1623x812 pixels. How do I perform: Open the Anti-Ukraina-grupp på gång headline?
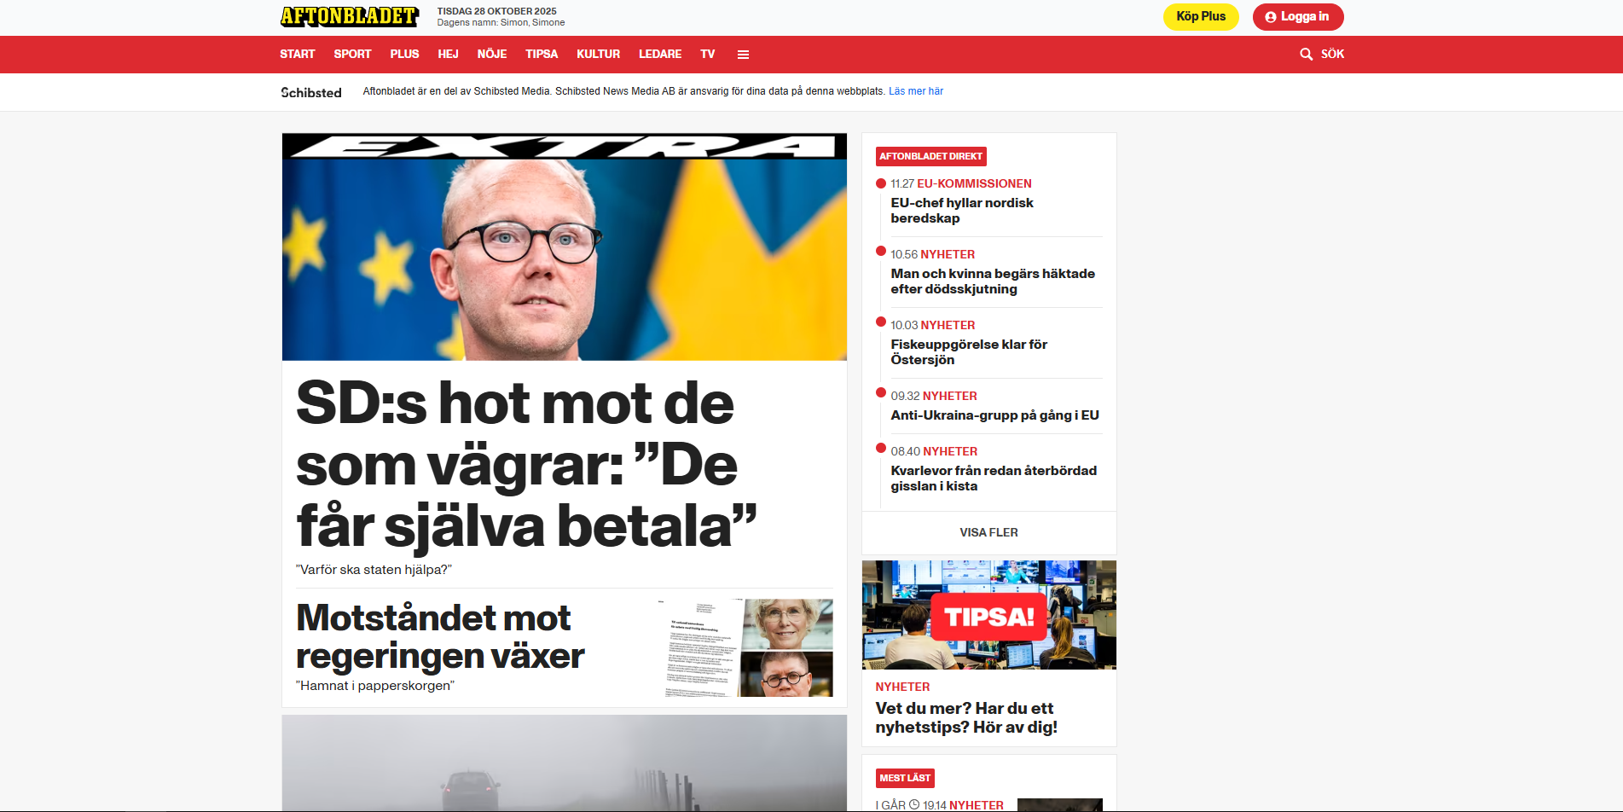coord(994,415)
